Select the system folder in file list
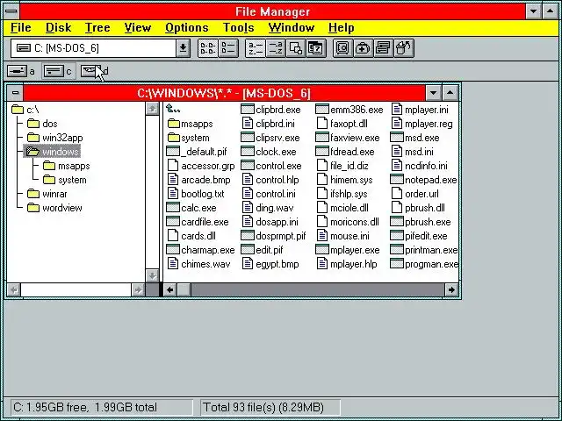The image size is (562, 421). click(x=188, y=138)
